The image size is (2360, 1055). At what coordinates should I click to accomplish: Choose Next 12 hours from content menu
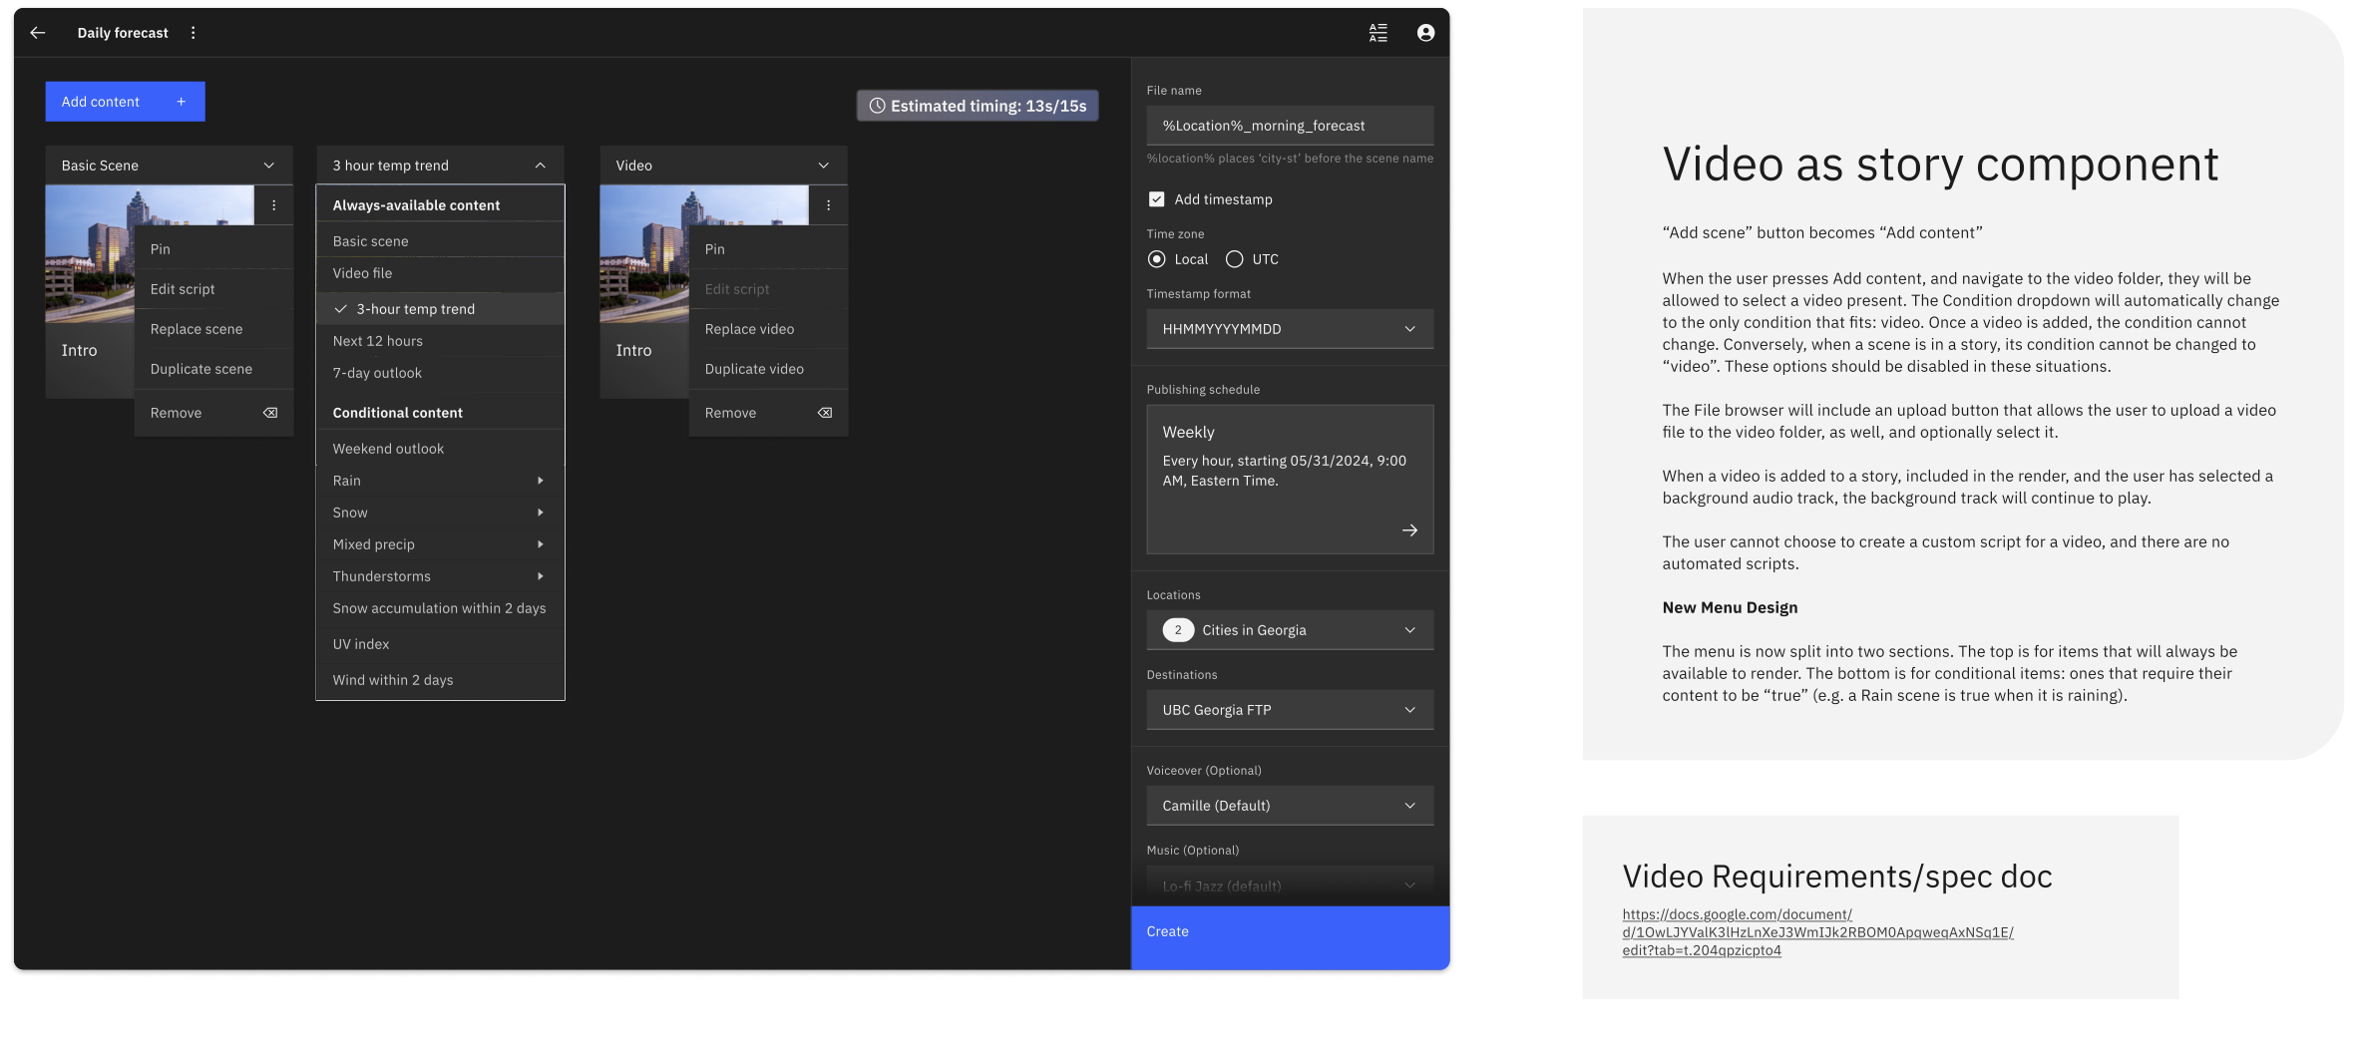click(378, 341)
